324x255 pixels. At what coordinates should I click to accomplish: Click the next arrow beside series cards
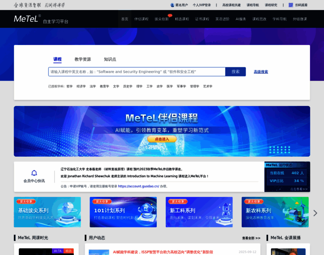315,213
